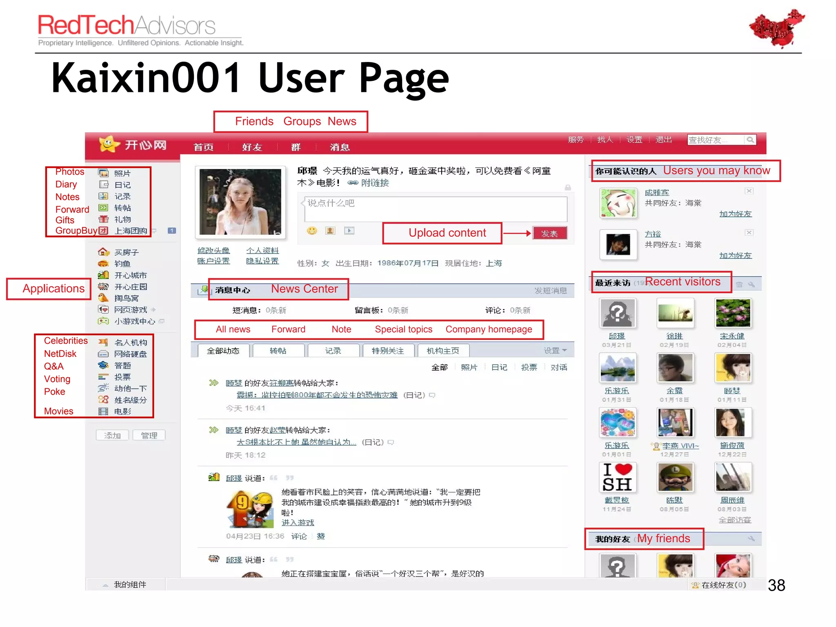Expand 我的组件 panel at bottom
836x627 pixels.
pyautogui.click(x=126, y=585)
